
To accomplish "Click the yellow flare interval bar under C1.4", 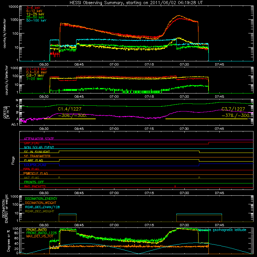I will tap(70, 119).
